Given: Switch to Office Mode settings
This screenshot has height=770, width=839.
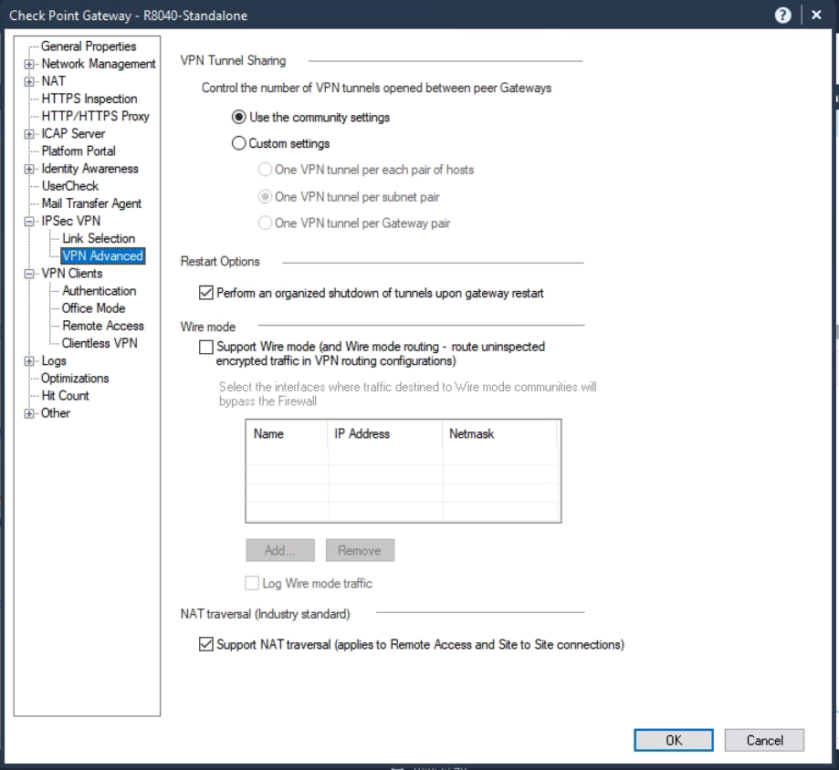Looking at the screenshot, I should click(x=96, y=308).
